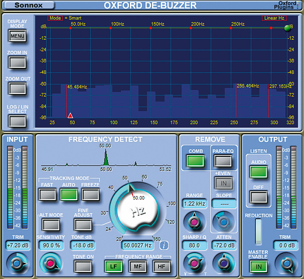Click the Atten value -72.0 dB
The height and width of the screenshot is (279, 304).
[224, 245]
